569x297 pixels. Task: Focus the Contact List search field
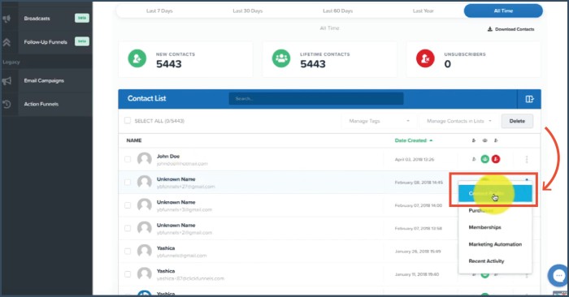click(316, 98)
